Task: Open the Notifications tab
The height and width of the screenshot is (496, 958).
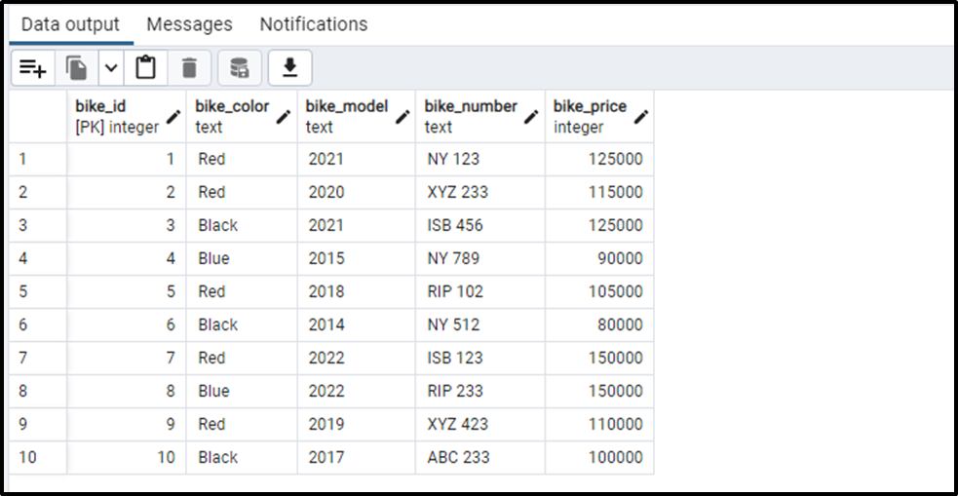Action: tap(314, 24)
